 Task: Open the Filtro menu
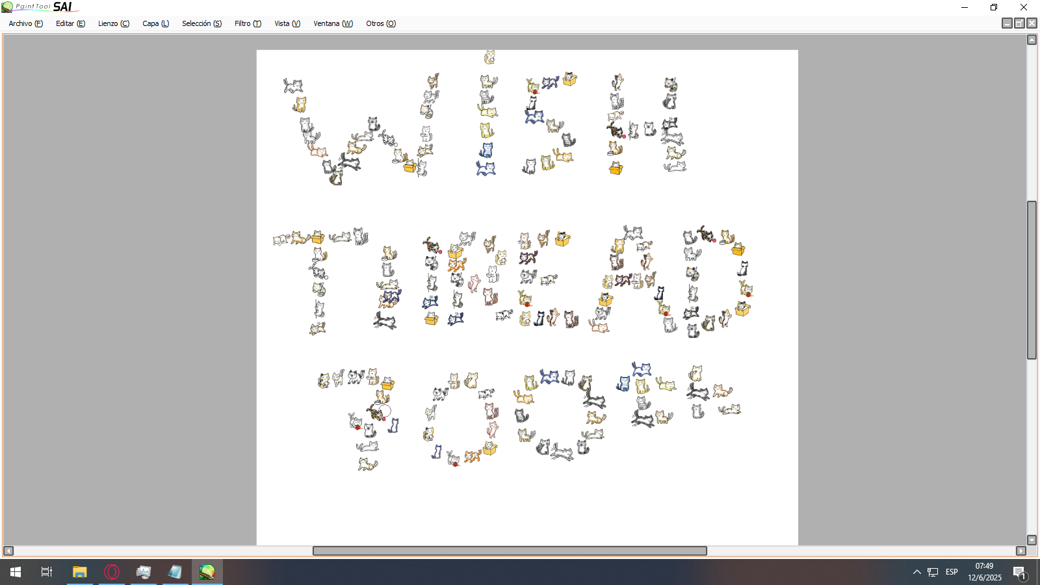pos(248,23)
